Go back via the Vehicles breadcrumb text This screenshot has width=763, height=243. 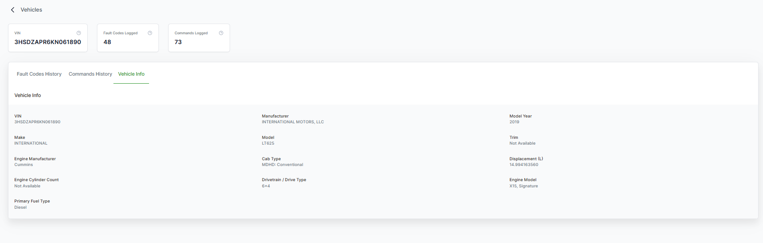[31, 10]
